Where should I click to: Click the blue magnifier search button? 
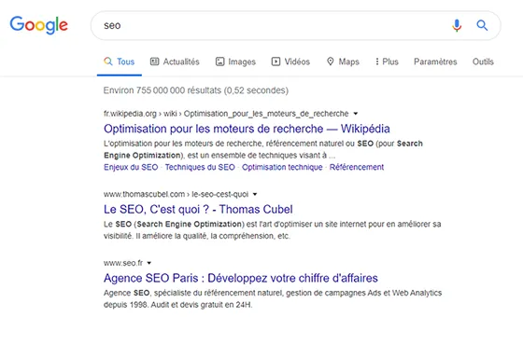pyautogui.click(x=482, y=25)
